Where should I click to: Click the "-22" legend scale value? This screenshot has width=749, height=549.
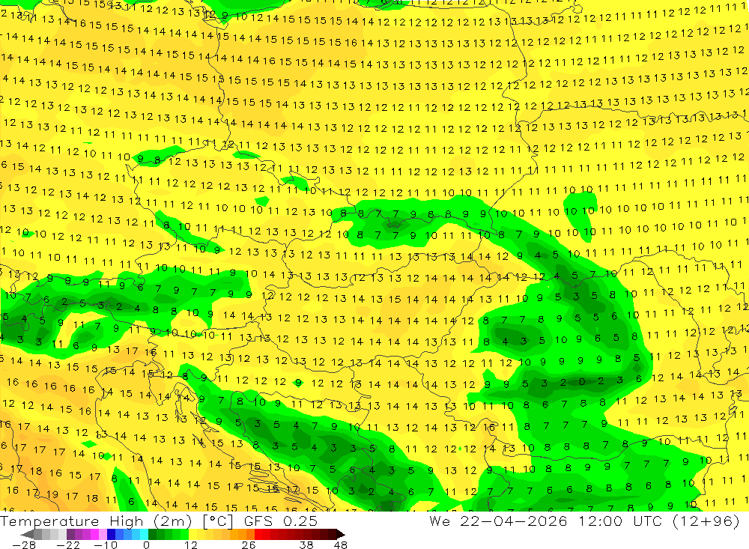[68, 545]
